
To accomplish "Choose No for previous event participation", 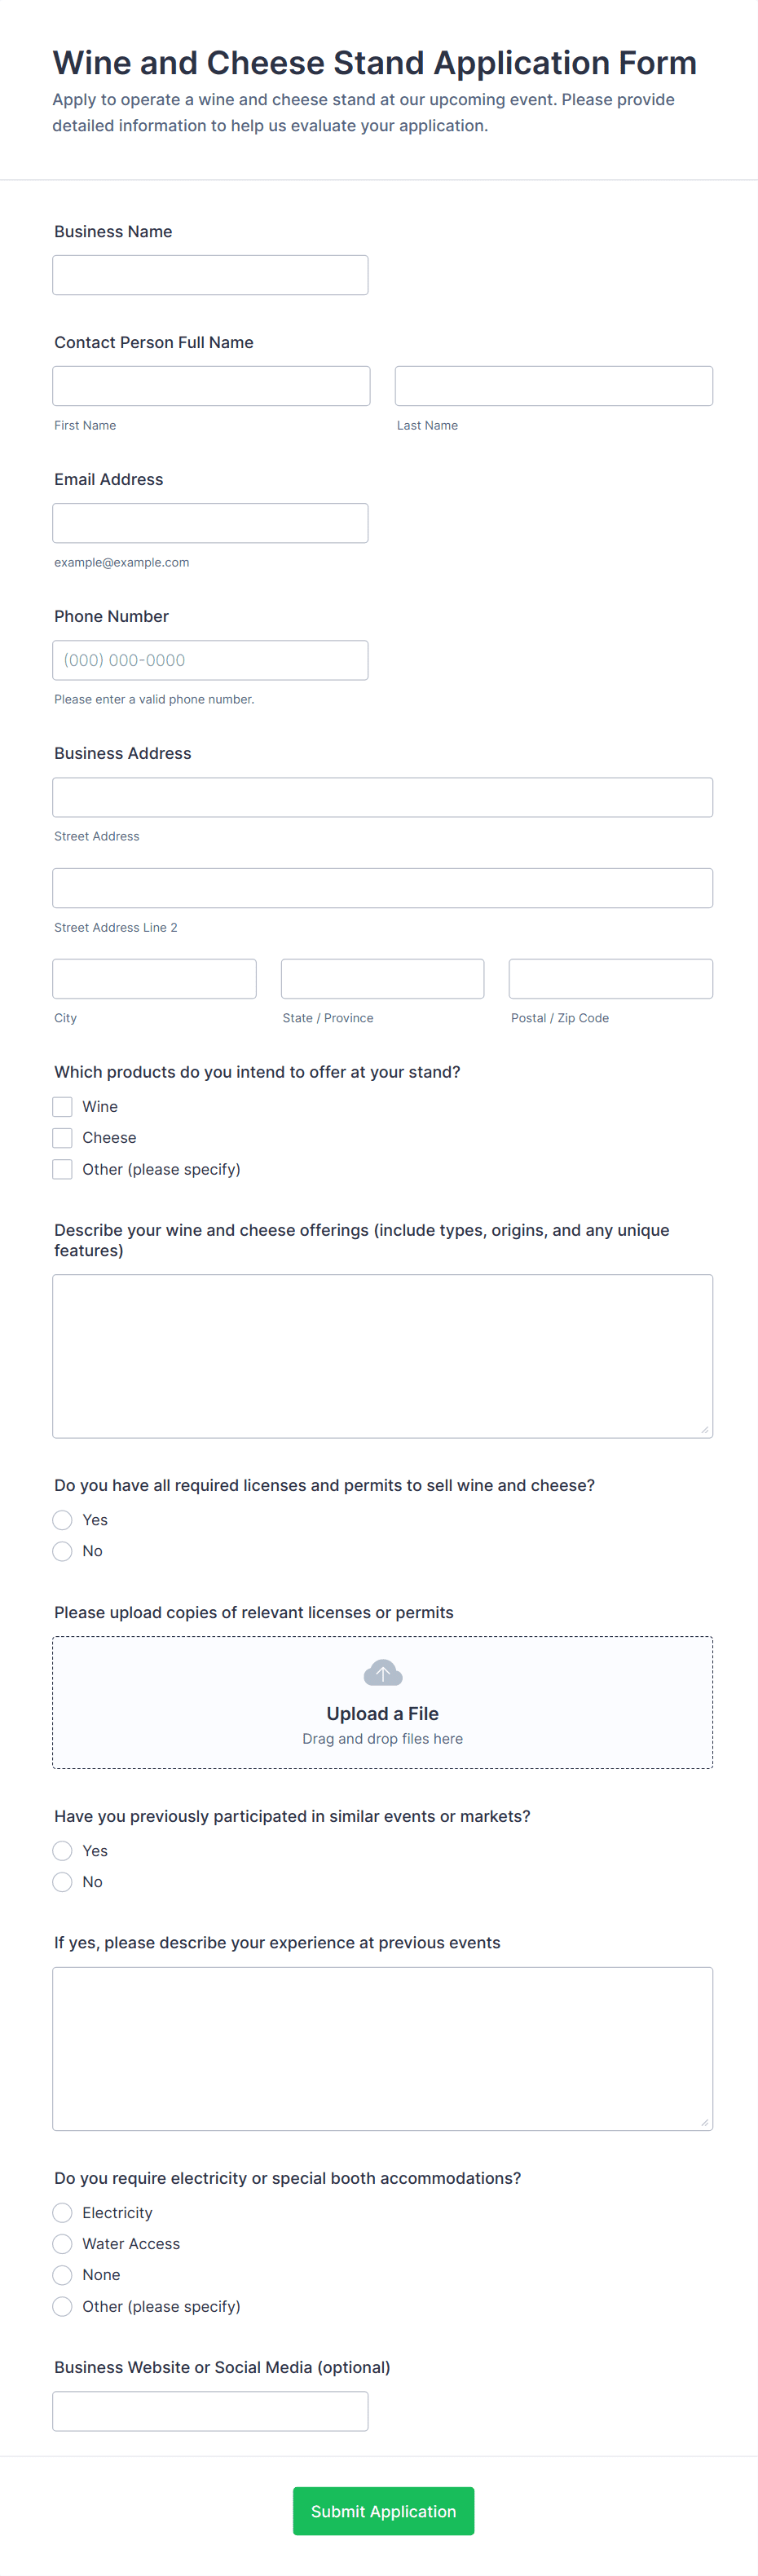I will click(x=63, y=1882).
